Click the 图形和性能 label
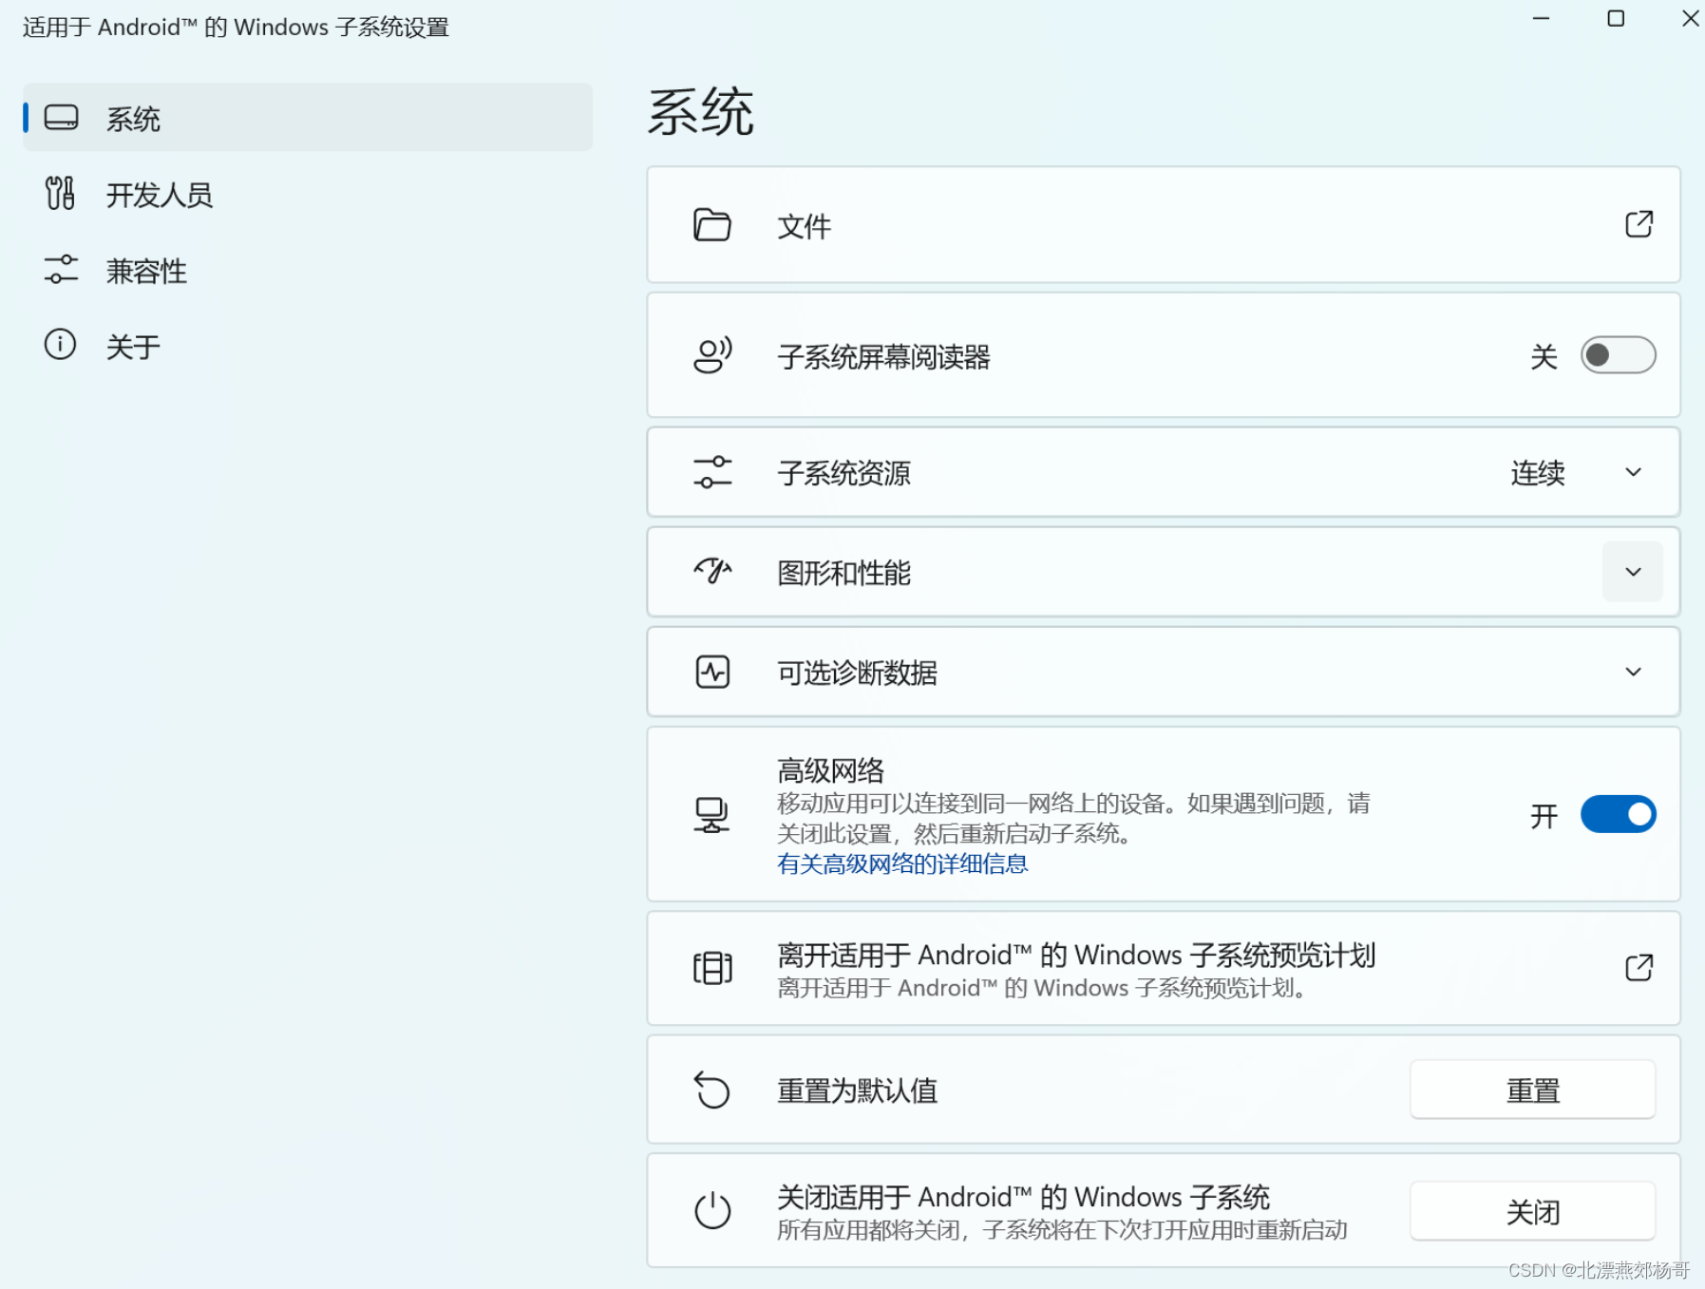This screenshot has height=1289, width=1705. pos(843,573)
